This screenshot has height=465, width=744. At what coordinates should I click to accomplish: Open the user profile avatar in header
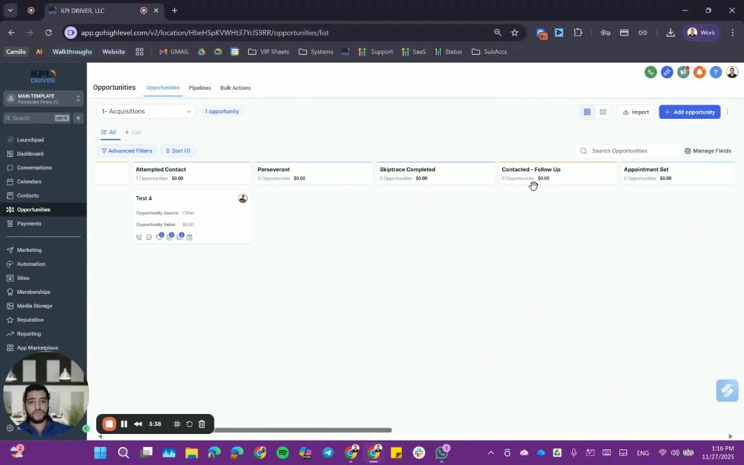(x=732, y=72)
